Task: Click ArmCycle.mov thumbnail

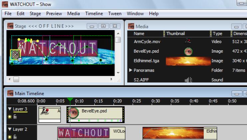Action: point(188,41)
